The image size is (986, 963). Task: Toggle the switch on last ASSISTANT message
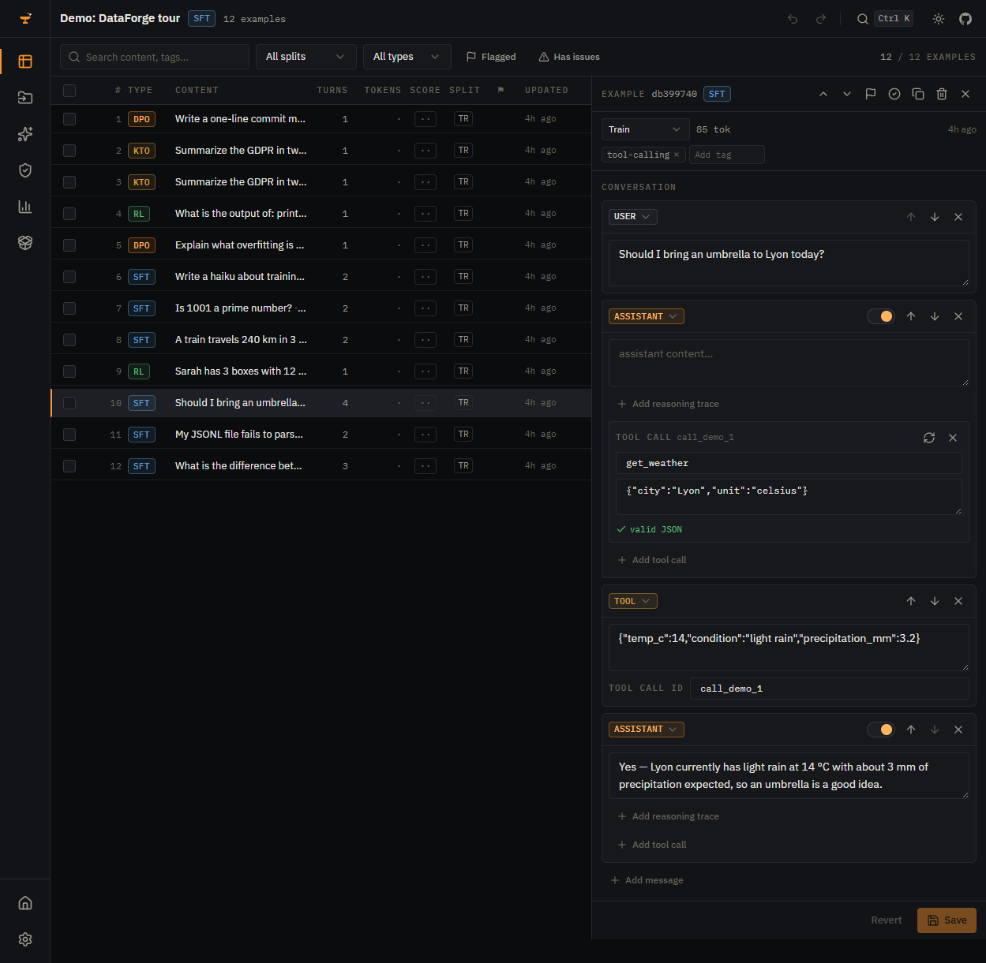tap(881, 730)
